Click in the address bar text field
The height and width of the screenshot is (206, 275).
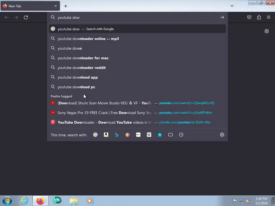[x=138, y=17]
